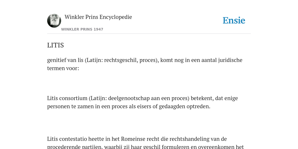Click the line starting 'genitief van lis'

[x=145, y=60]
